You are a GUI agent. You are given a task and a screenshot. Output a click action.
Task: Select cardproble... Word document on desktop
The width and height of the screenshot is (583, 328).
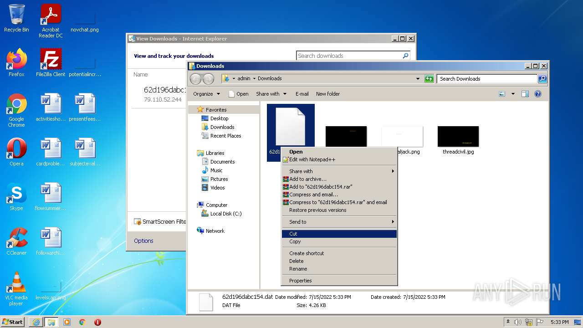point(51,152)
